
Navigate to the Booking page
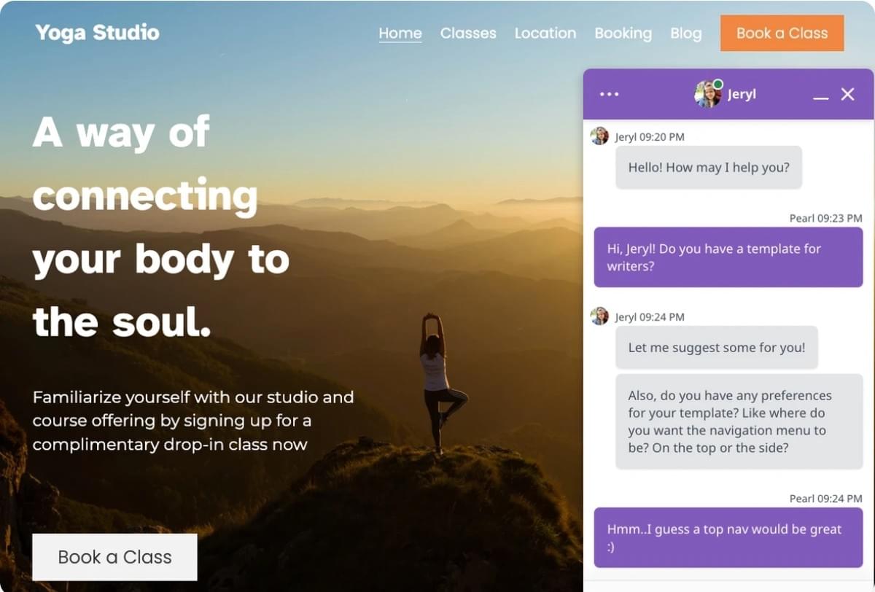tap(623, 33)
